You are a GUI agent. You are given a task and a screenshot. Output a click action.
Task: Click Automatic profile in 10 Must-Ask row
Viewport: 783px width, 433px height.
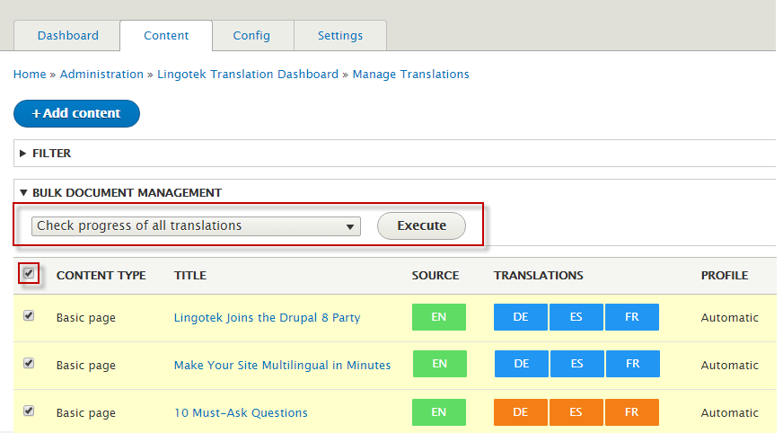[729, 413]
